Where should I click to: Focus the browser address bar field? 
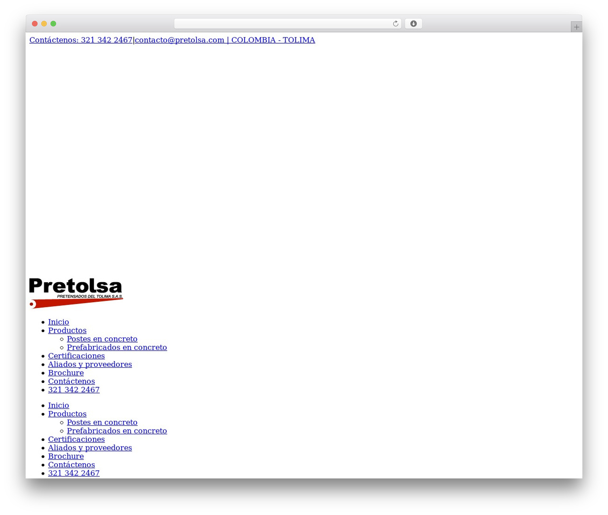click(x=287, y=24)
